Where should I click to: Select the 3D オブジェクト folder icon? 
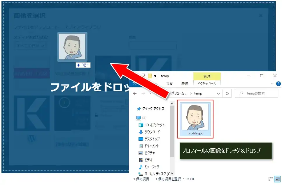[141, 125]
